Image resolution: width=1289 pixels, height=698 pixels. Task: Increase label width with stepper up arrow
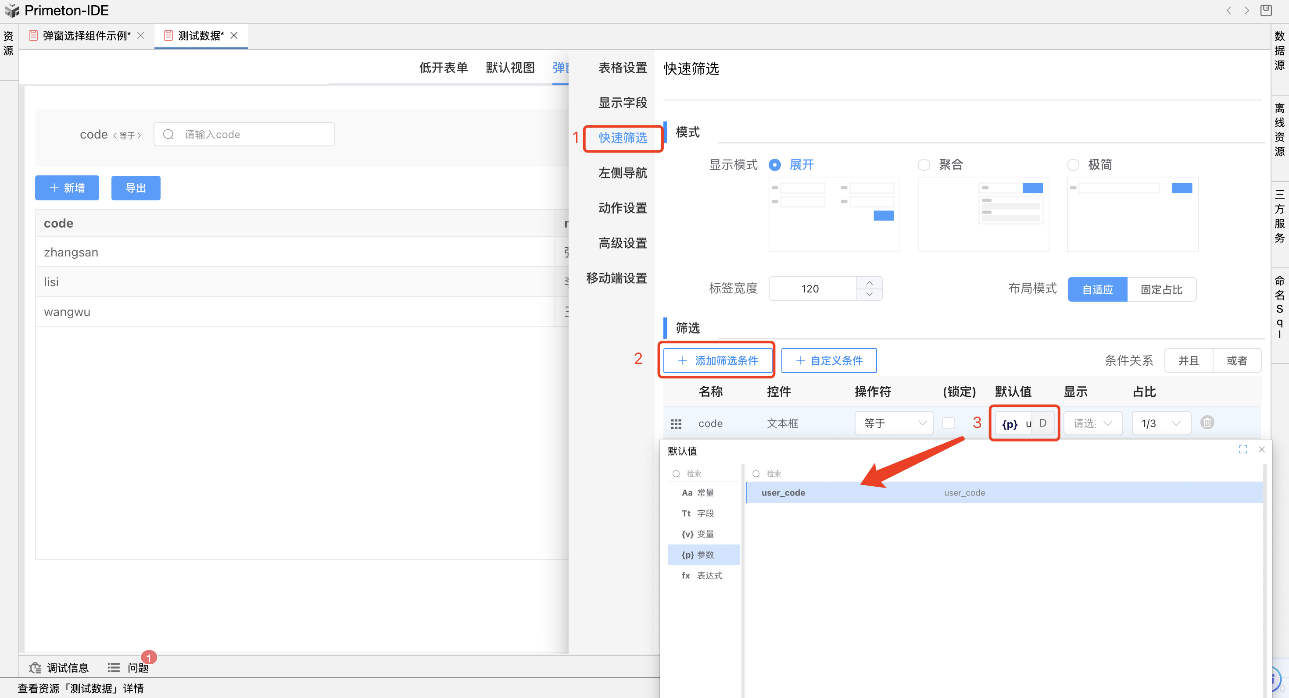click(869, 283)
